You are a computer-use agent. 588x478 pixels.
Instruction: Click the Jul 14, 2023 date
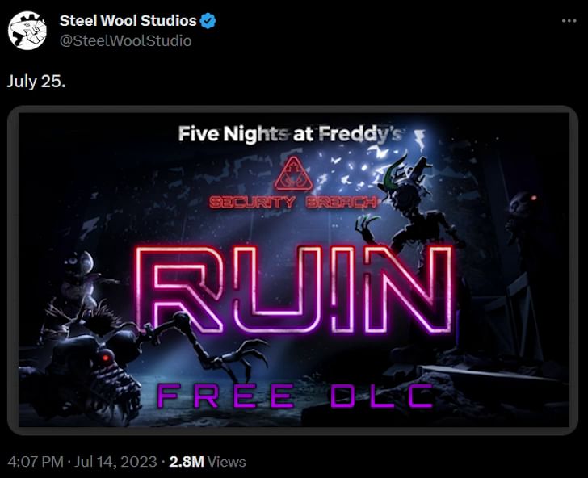point(115,462)
